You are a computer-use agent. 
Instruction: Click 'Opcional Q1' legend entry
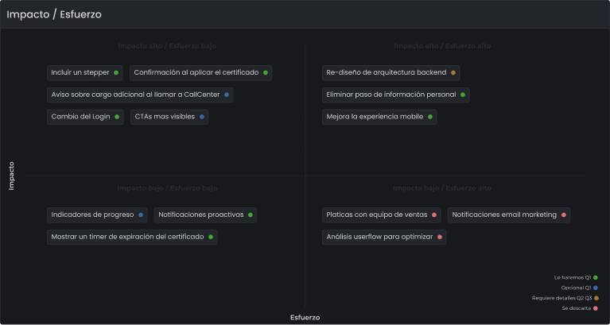580,288
